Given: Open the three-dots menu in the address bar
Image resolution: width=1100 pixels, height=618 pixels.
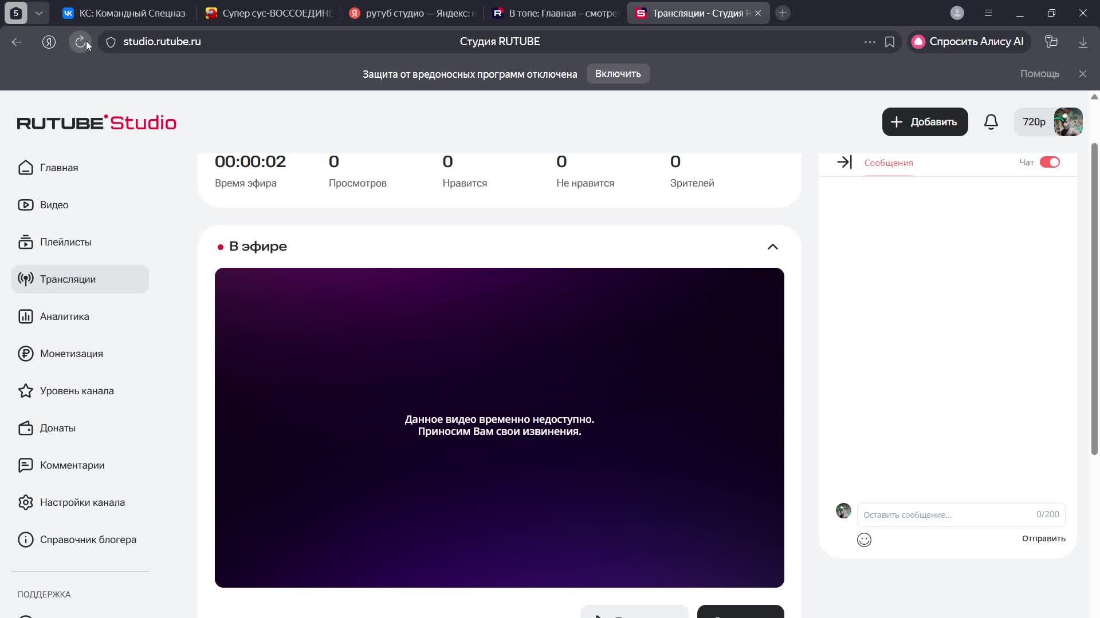Looking at the screenshot, I should [869, 42].
